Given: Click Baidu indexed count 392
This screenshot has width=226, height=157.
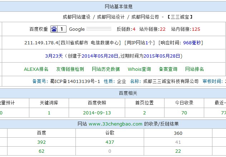Looking at the screenshot, I should (x=41, y=142).
